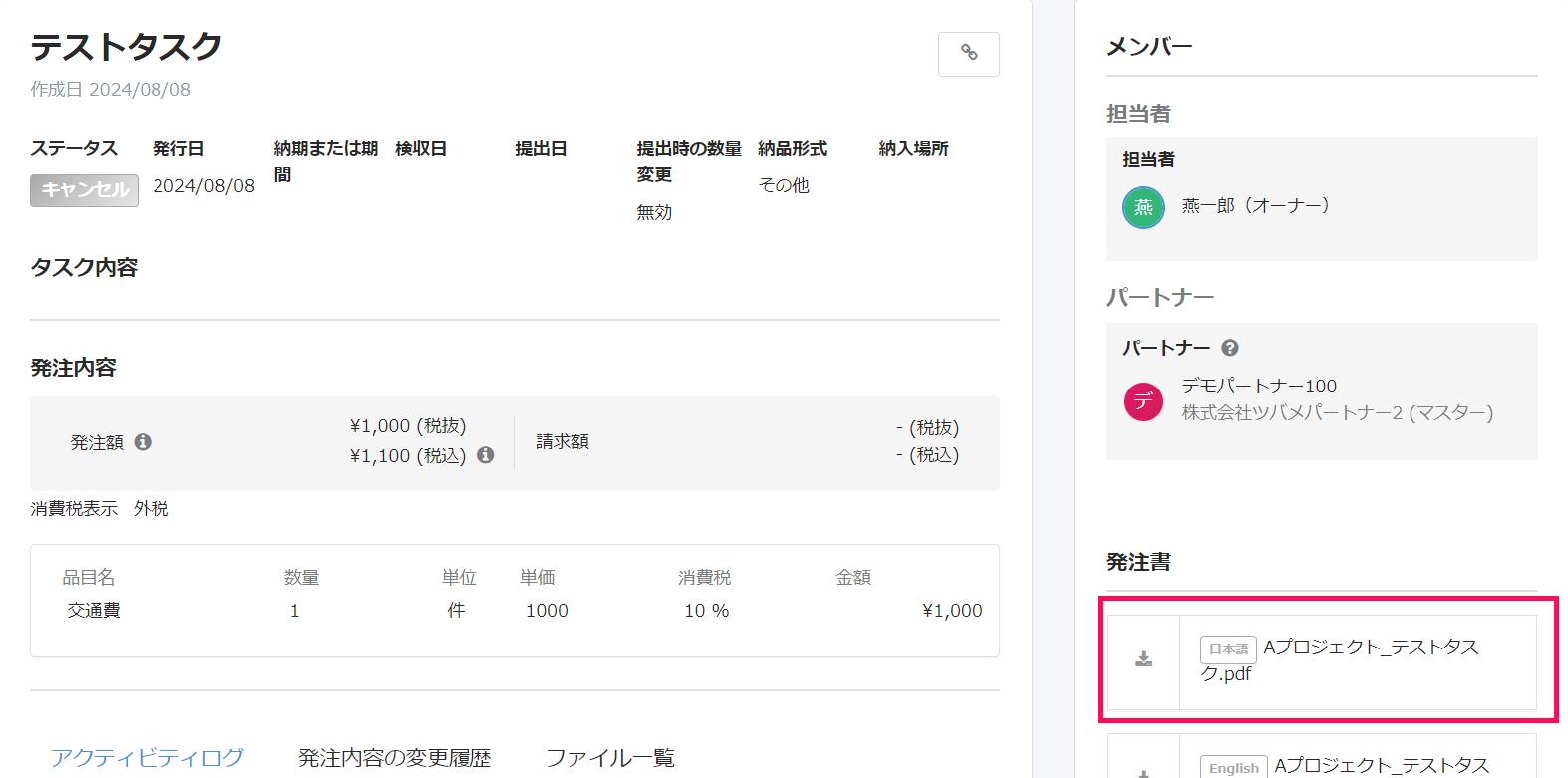Click the テストタスク title

coord(127,47)
